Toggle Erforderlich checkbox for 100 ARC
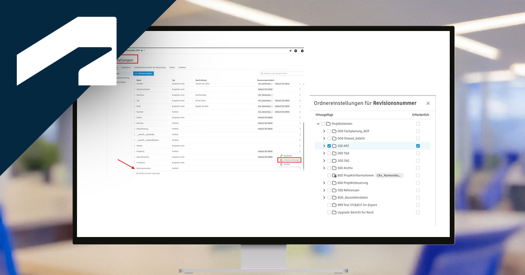The width and height of the screenshot is (525, 275). click(x=418, y=146)
